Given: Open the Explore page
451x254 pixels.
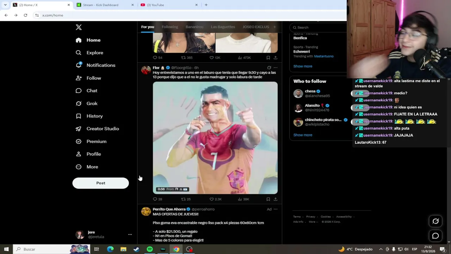Looking at the screenshot, I should (89, 53).
